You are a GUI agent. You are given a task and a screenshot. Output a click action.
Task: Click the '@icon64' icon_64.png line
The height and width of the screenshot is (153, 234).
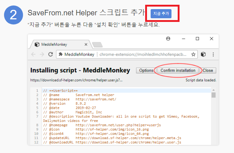pos(96,134)
